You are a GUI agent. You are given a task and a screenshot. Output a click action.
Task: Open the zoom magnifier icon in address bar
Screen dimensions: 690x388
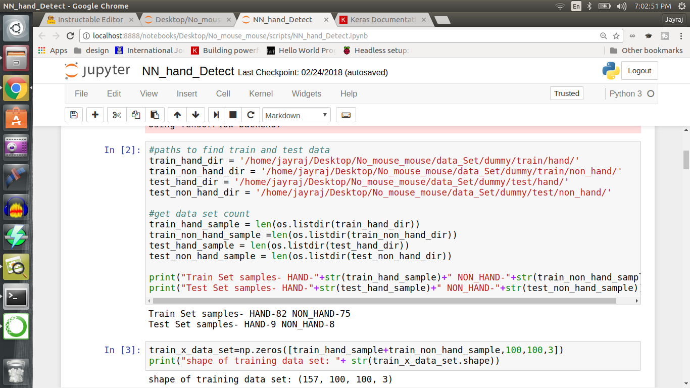click(x=604, y=36)
